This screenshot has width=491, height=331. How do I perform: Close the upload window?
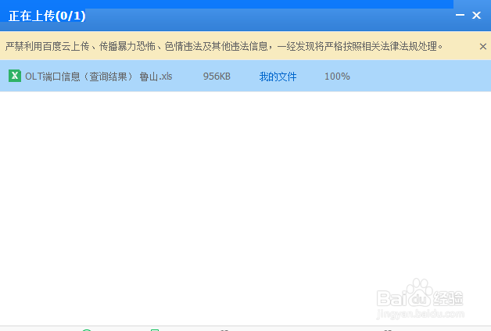(x=476, y=15)
